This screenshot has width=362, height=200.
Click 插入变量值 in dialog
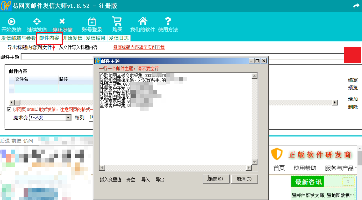[111, 180]
